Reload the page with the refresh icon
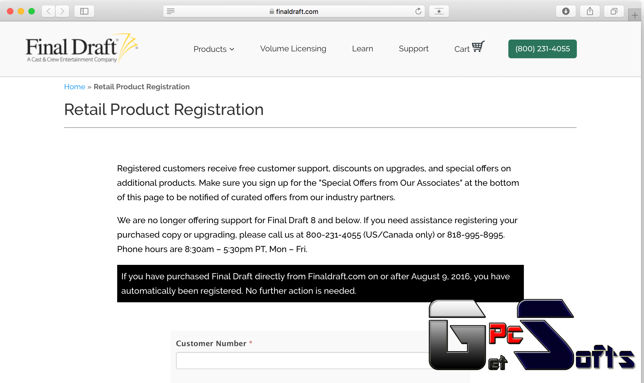This screenshot has height=383, width=644. click(x=418, y=11)
